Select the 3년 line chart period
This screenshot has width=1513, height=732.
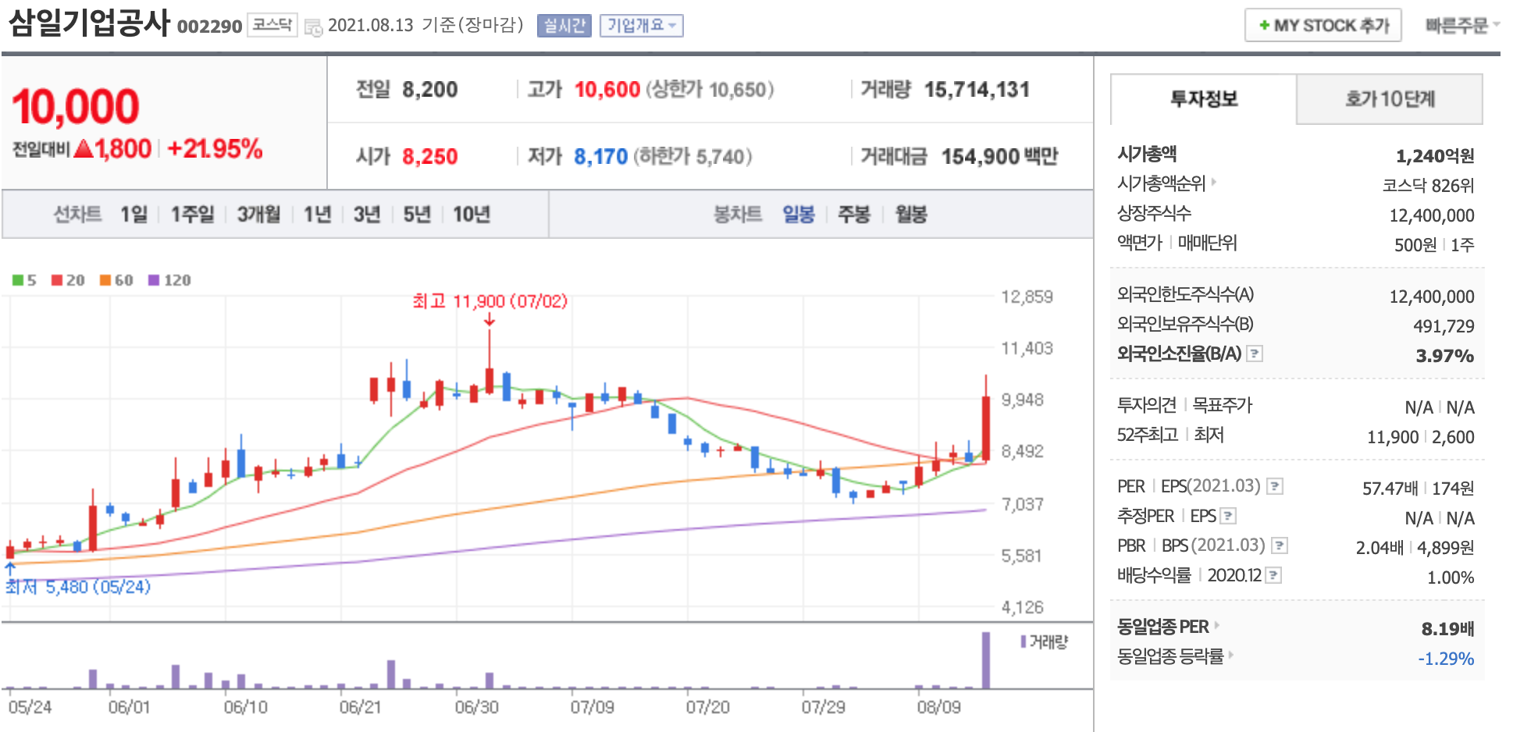(x=367, y=214)
